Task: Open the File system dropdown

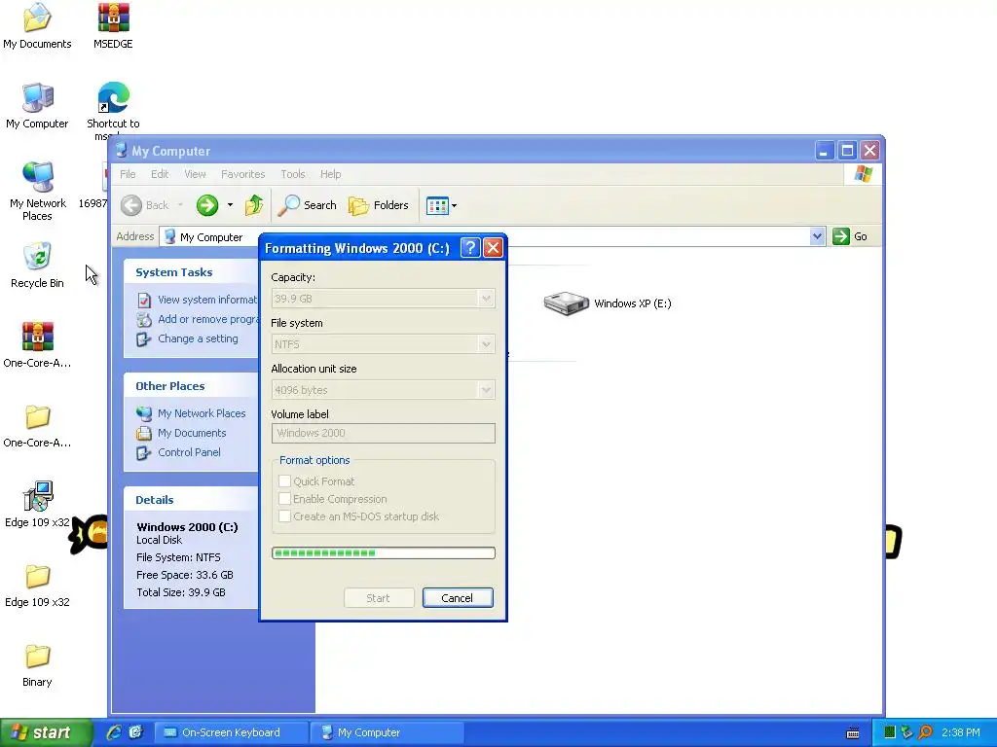Action: tap(486, 344)
